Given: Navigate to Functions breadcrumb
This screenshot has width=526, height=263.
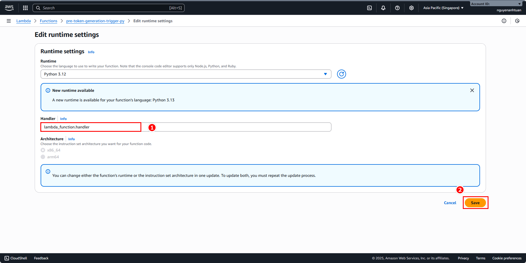Looking at the screenshot, I should coord(49,21).
